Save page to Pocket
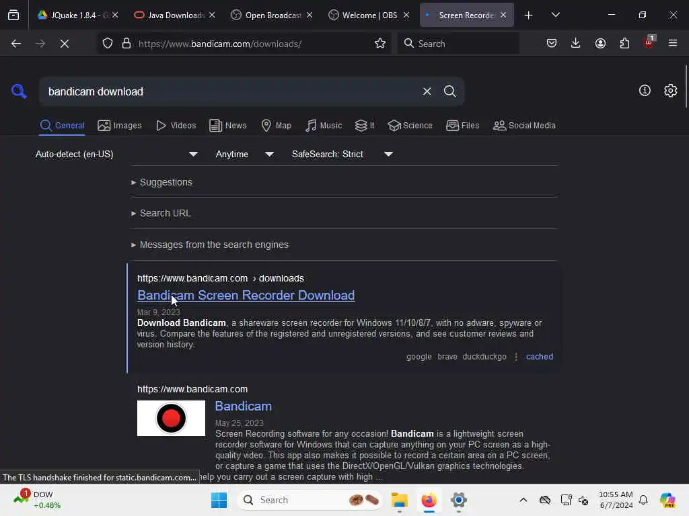689x516 pixels. [552, 43]
